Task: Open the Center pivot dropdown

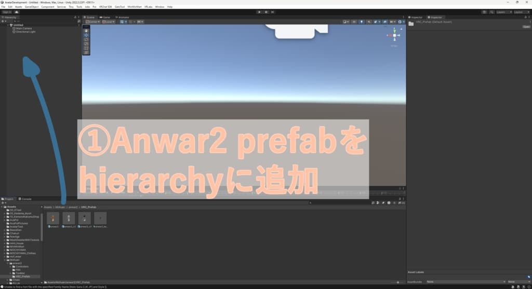Action: point(92,22)
